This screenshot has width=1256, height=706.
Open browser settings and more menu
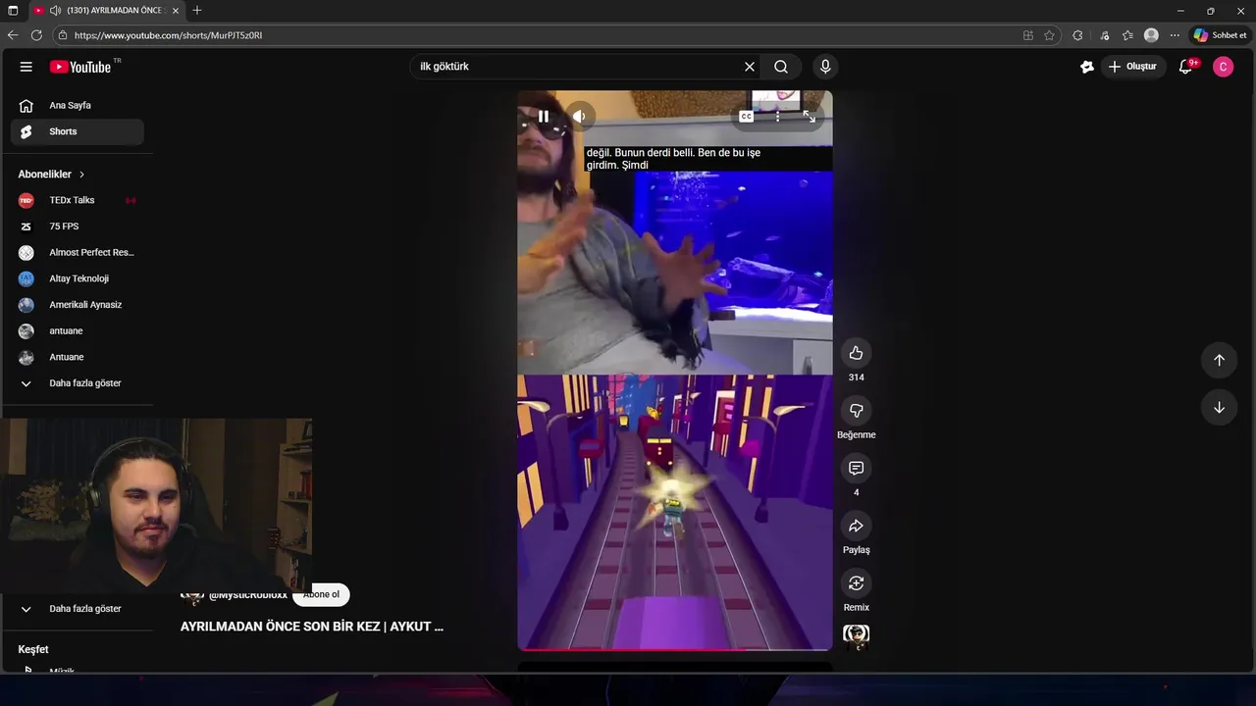pos(1175,35)
